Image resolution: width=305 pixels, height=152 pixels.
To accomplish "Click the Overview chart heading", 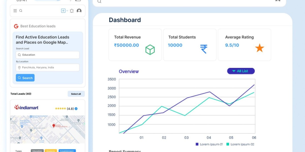I will (x=129, y=71).
